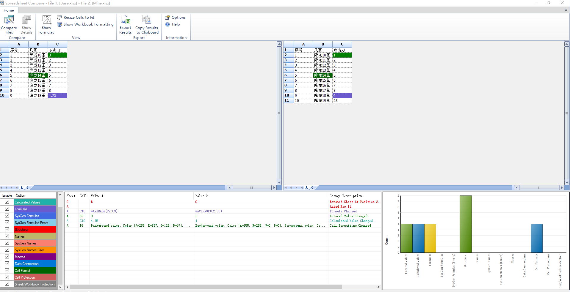Toggle the Cell Format checkbox
The image size is (570, 292).
tap(7, 270)
